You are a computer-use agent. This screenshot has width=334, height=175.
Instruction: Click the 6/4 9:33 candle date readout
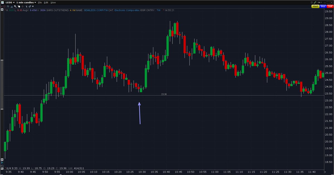coord(12,168)
